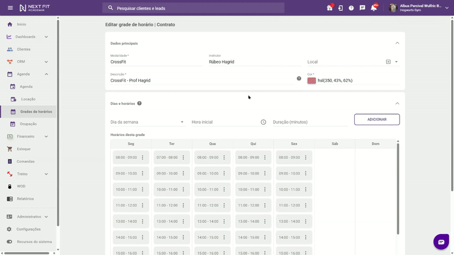Viewport: 454px width, 255px height.
Task: Click the Descrição help icon
Action: click(x=299, y=78)
